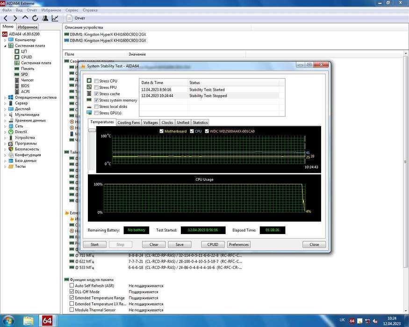This screenshot has width=409, height=327.
Task: Click the Отчет report page icon
Action: click(69, 18)
